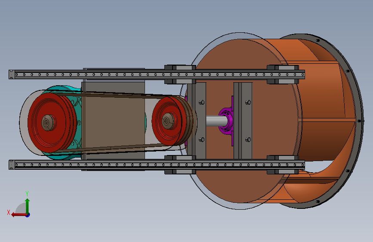The height and width of the screenshot is (242, 373).
Task: Select the green Y axis arrow of triad
Action: [28, 206]
